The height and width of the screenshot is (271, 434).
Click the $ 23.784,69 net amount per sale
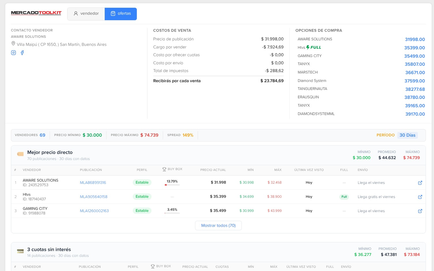272,81
